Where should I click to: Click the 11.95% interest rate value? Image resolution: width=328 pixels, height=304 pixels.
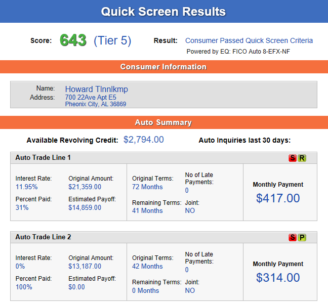click(26, 187)
